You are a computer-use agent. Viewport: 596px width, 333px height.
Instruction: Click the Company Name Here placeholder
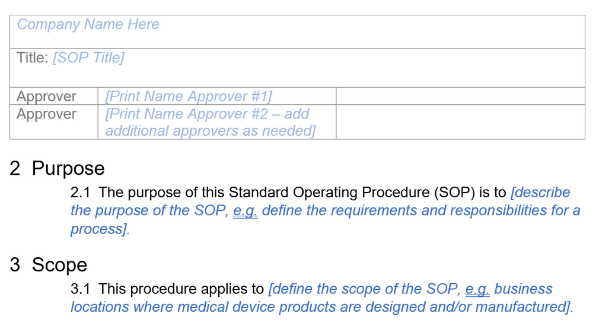coord(88,24)
